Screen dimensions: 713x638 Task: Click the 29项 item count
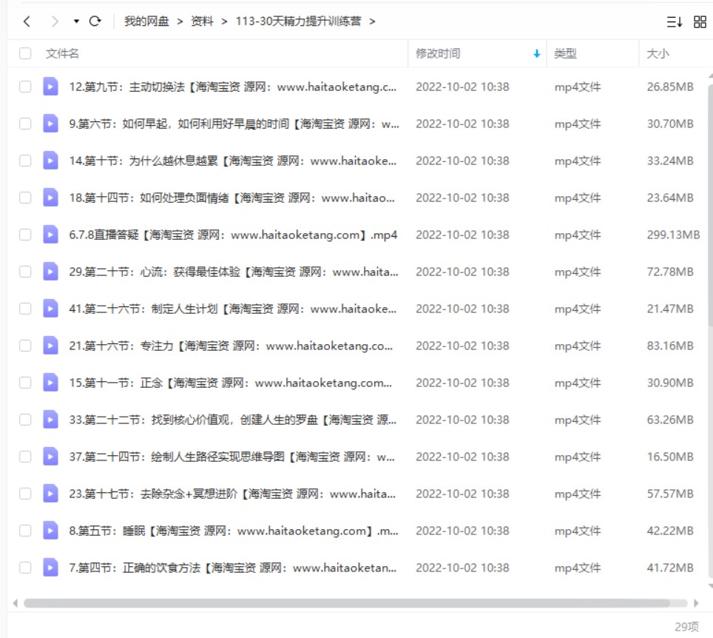click(686, 627)
